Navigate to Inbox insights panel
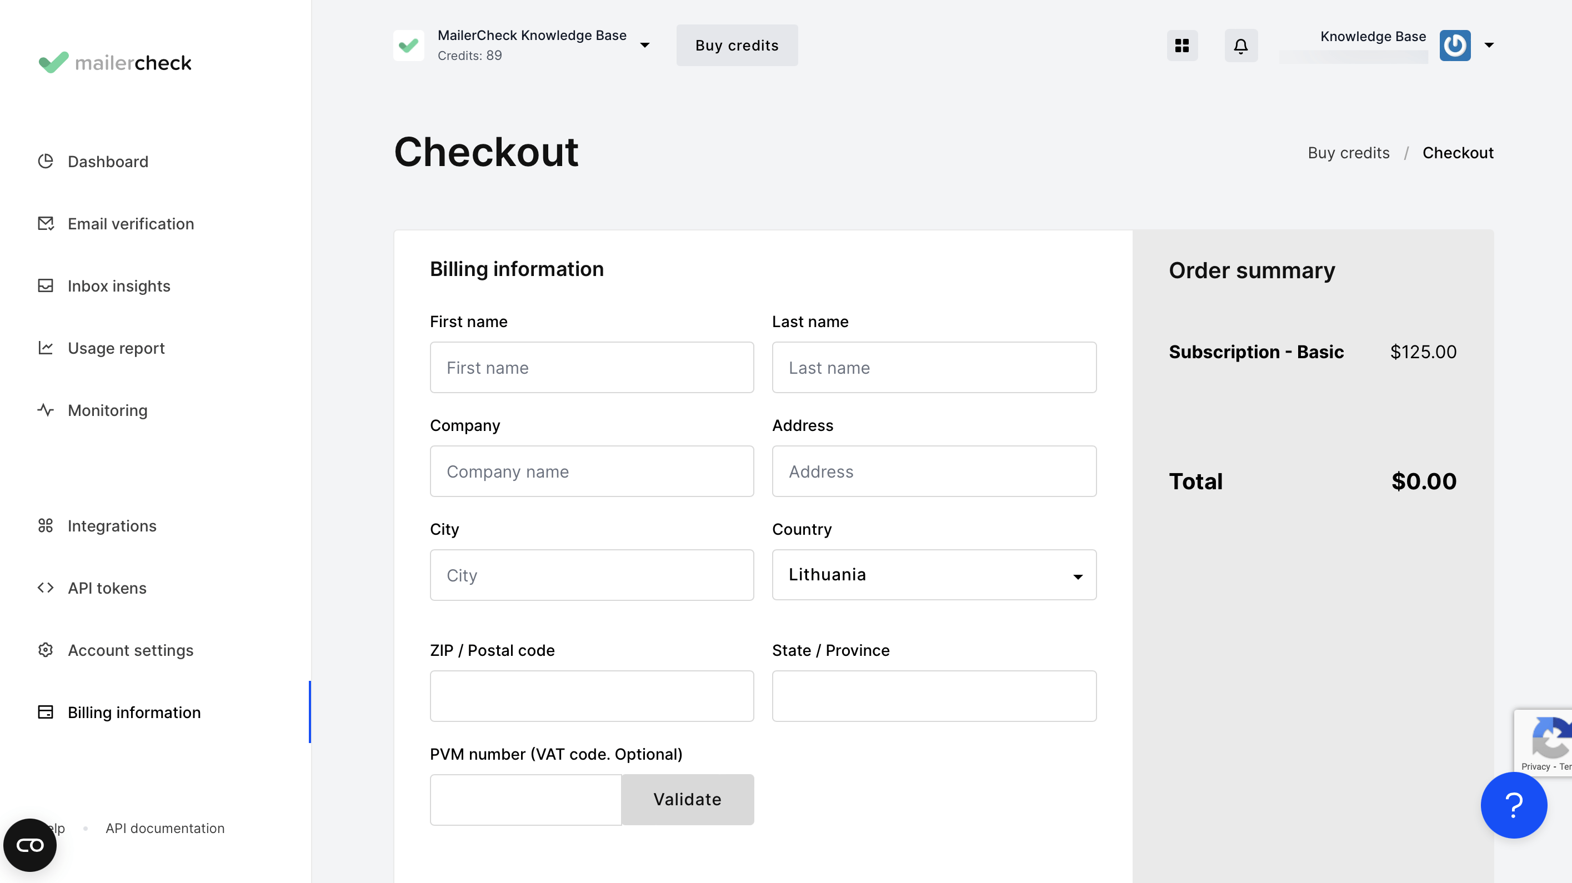The width and height of the screenshot is (1572, 883). click(119, 285)
